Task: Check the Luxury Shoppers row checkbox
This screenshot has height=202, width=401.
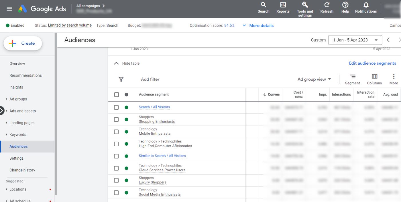Action: coord(116,180)
